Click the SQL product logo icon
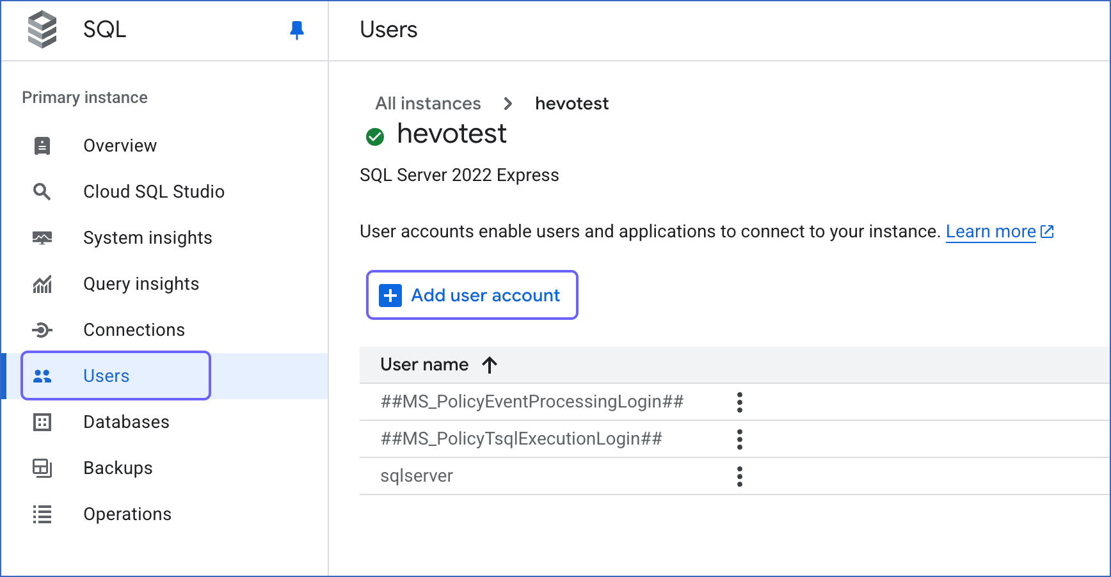The width and height of the screenshot is (1111, 577). 42,29
